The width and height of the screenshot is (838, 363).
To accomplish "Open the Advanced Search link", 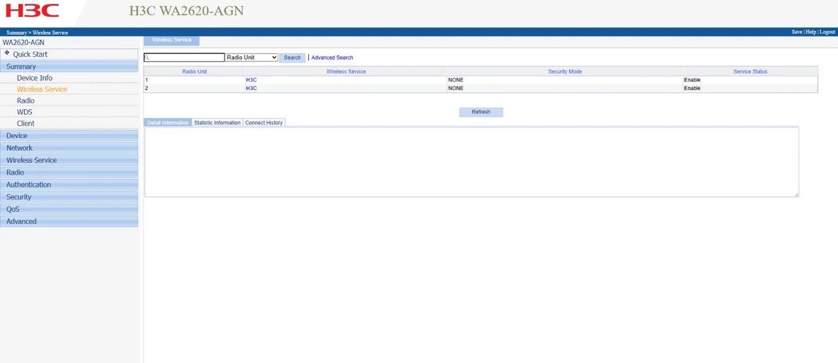I will (x=332, y=58).
